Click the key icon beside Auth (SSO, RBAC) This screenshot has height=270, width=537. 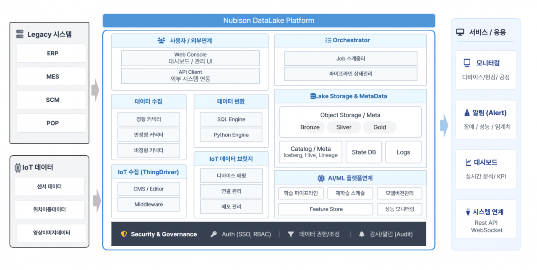214,234
